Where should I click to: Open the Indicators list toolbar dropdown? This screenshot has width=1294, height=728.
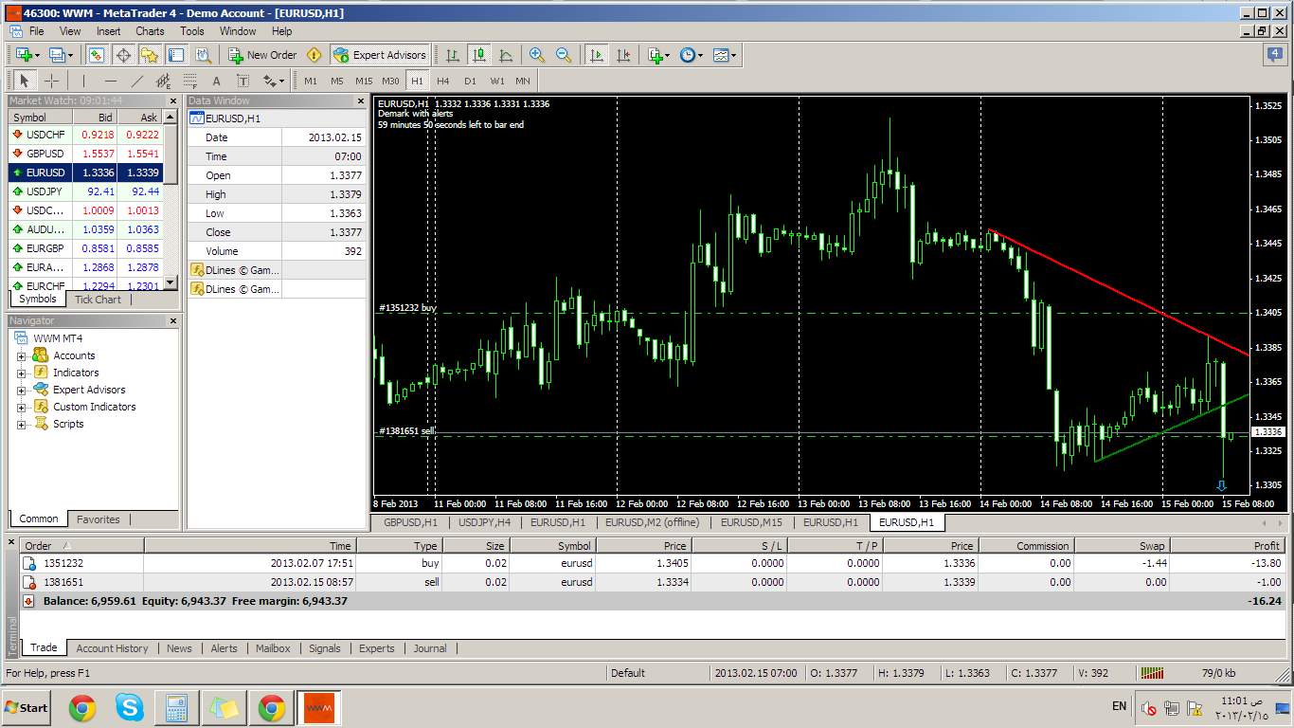(659, 55)
